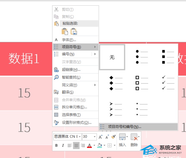Viewport: 186px width, 158px height.
Task: Click the table borders icon
Action: [x=110, y=145]
